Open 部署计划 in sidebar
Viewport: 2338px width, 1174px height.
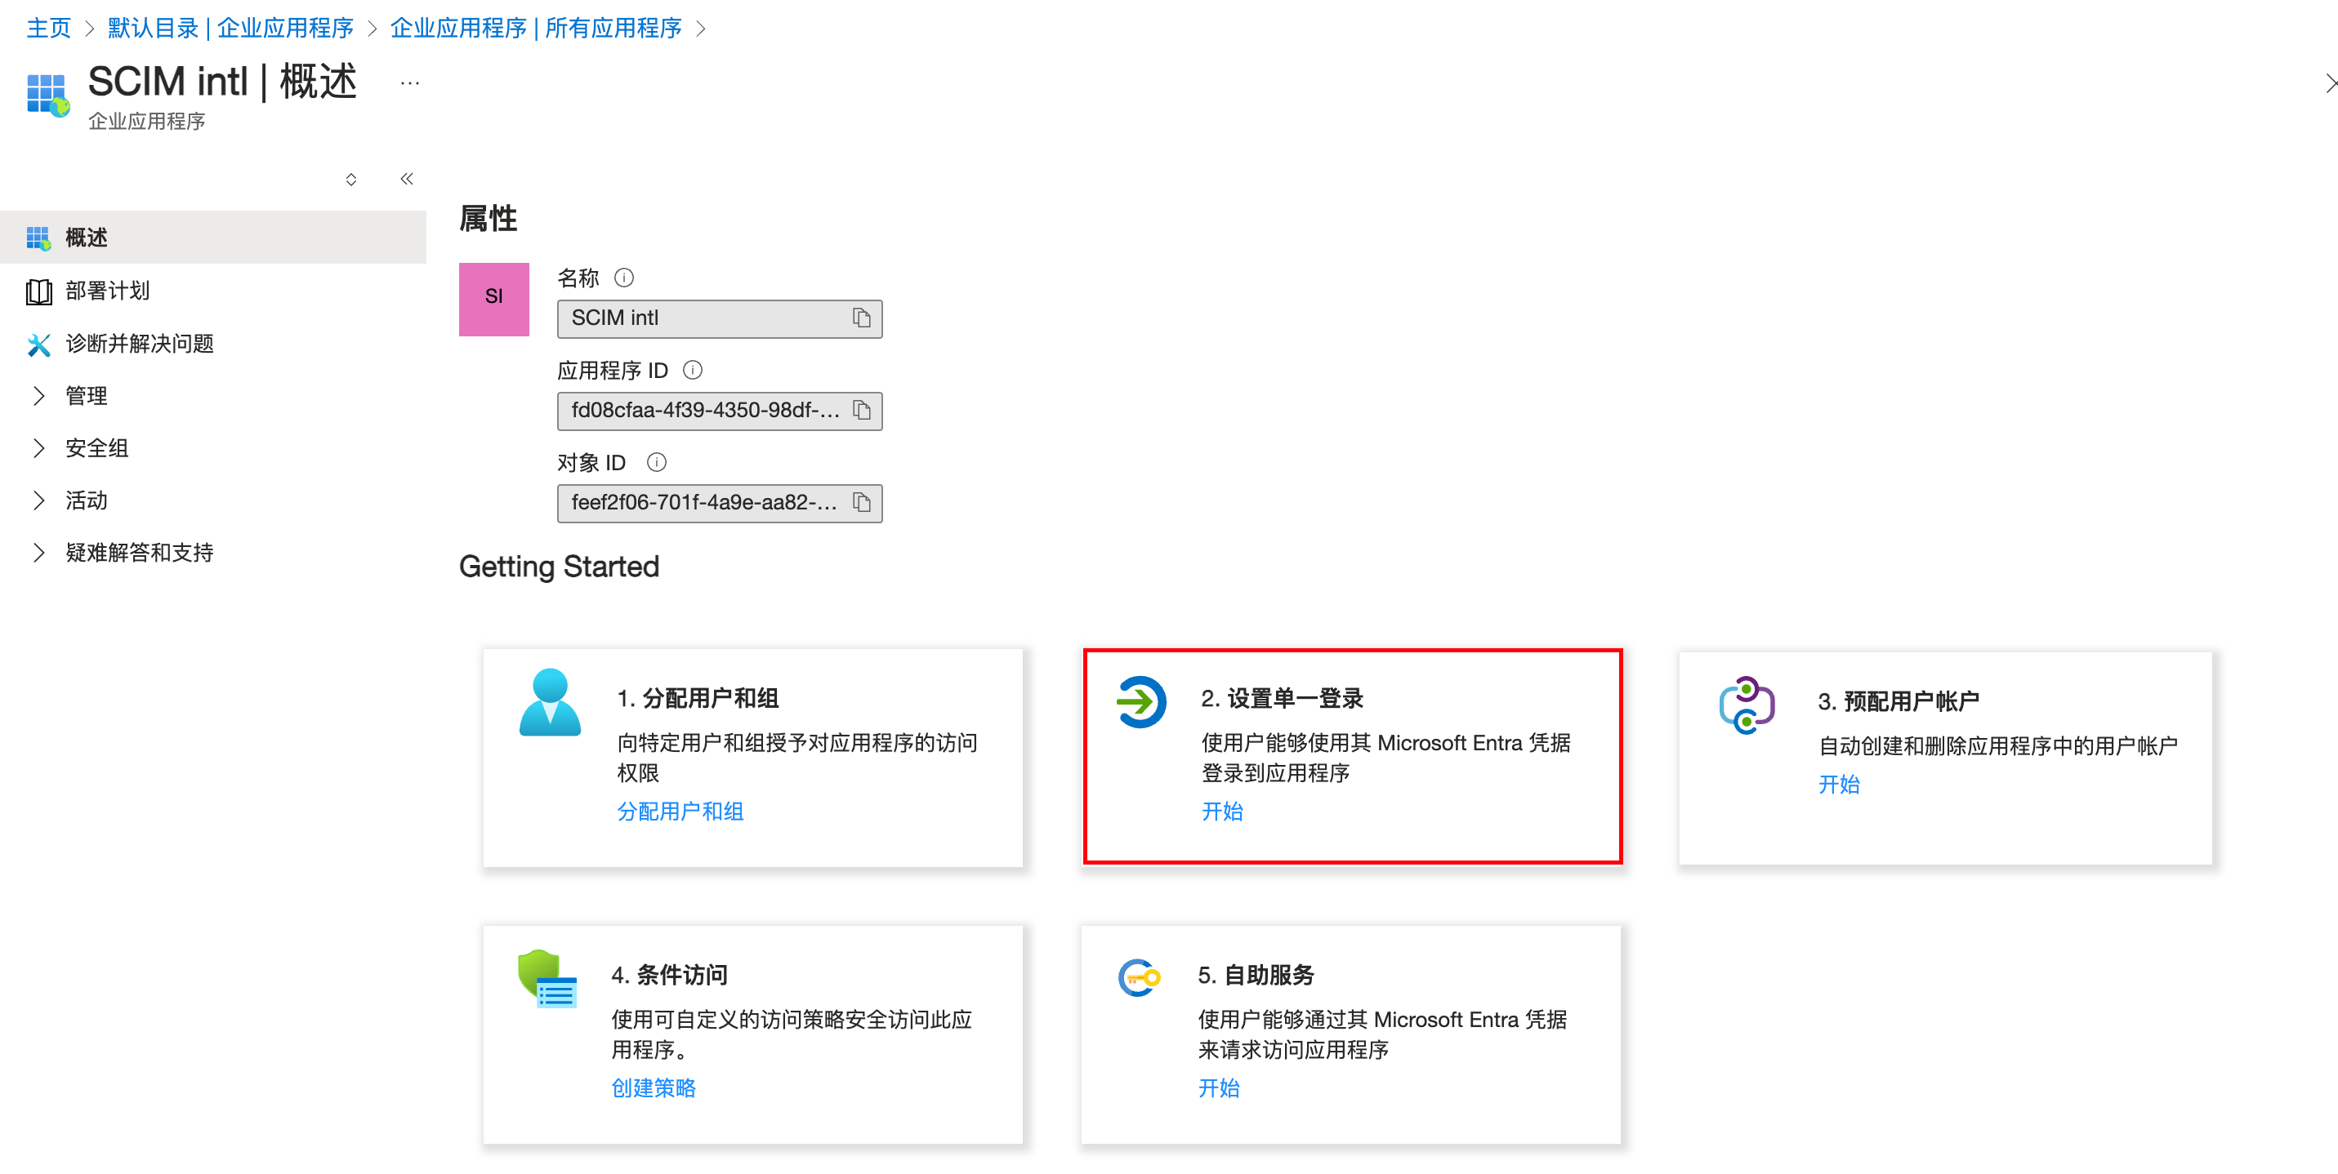tap(107, 291)
